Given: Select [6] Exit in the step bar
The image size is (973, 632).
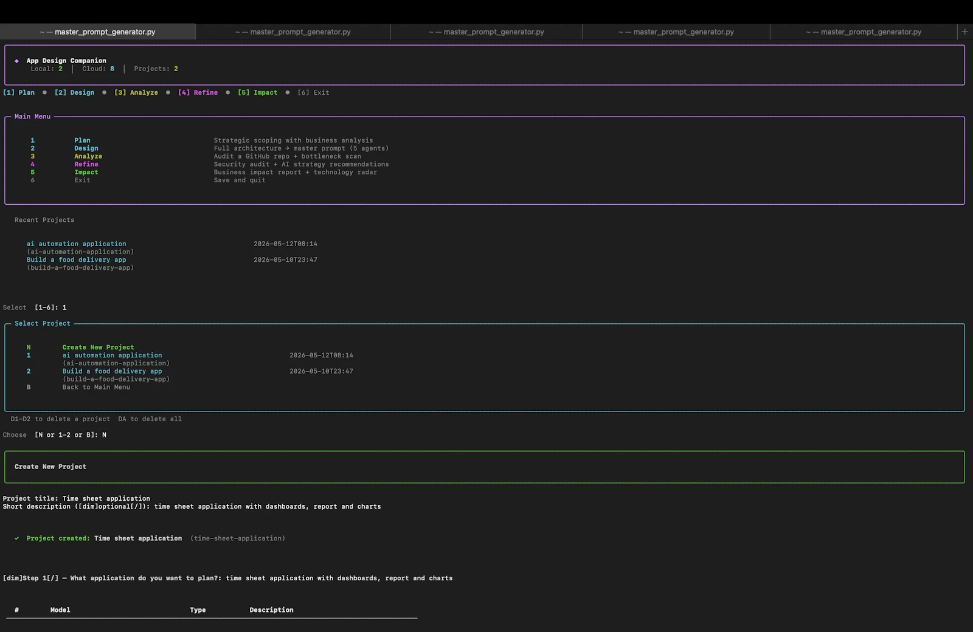Looking at the screenshot, I should 313,92.
